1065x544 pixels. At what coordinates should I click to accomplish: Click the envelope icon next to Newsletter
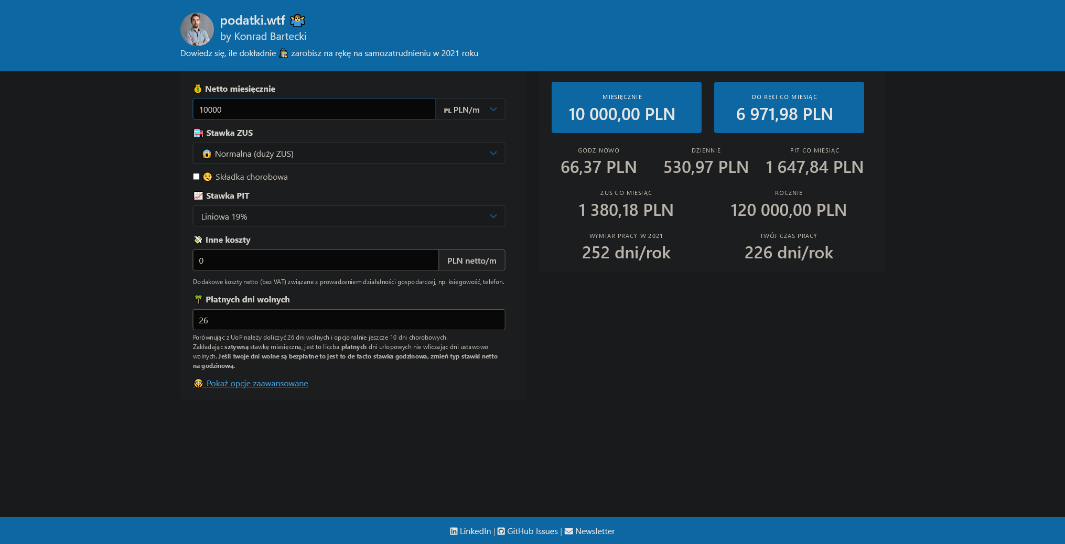pos(568,531)
